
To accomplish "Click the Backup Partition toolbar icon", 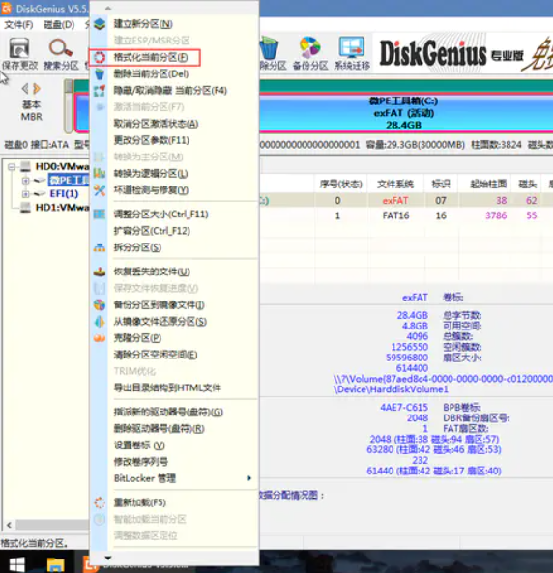I will tap(309, 47).
